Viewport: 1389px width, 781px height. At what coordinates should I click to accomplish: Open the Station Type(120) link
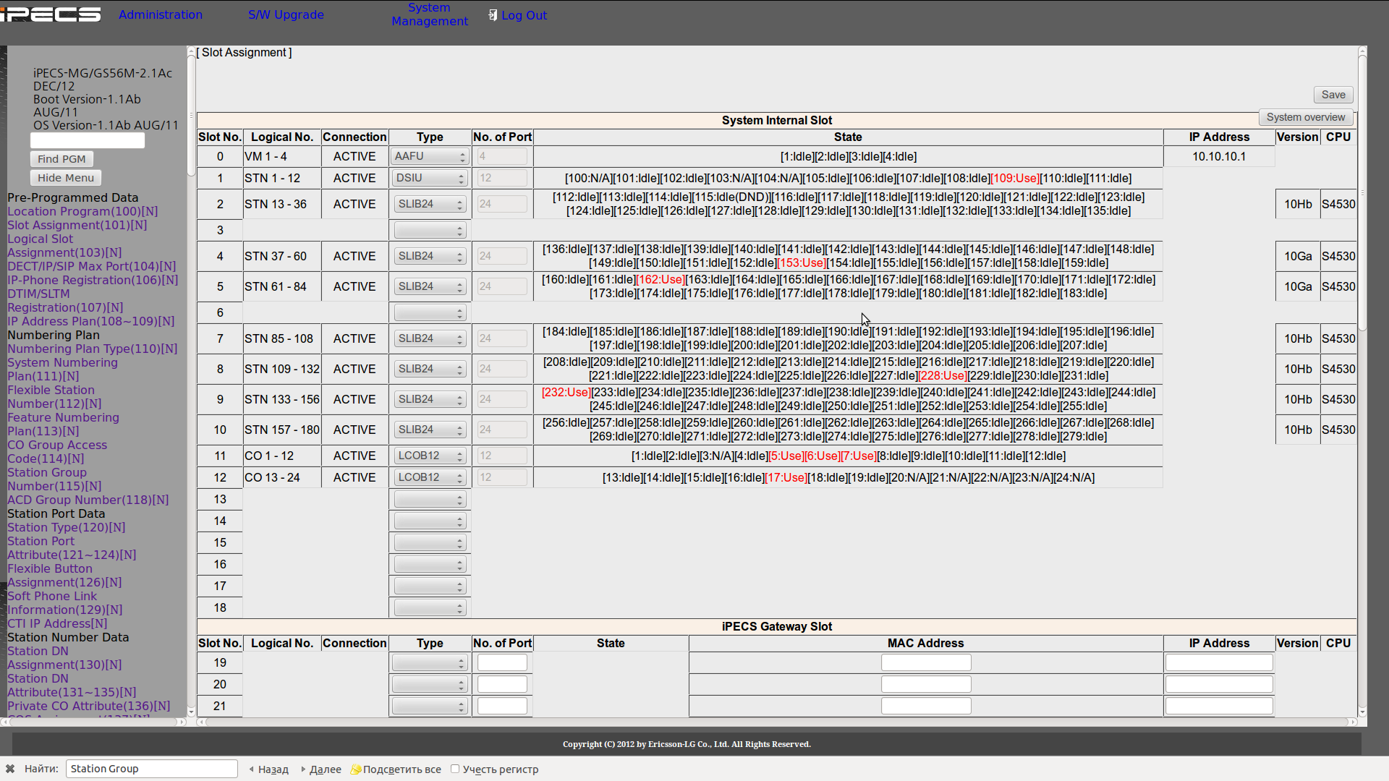click(x=66, y=527)
